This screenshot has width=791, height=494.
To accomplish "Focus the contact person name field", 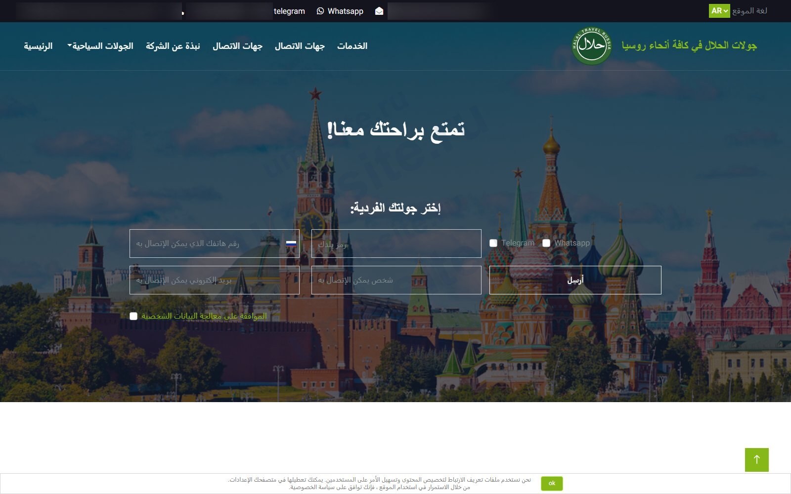I will pos(396,280).
